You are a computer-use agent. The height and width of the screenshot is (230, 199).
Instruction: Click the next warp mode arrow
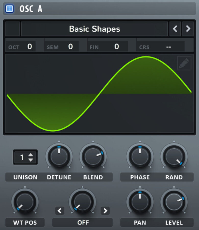[x=105, y=210]
